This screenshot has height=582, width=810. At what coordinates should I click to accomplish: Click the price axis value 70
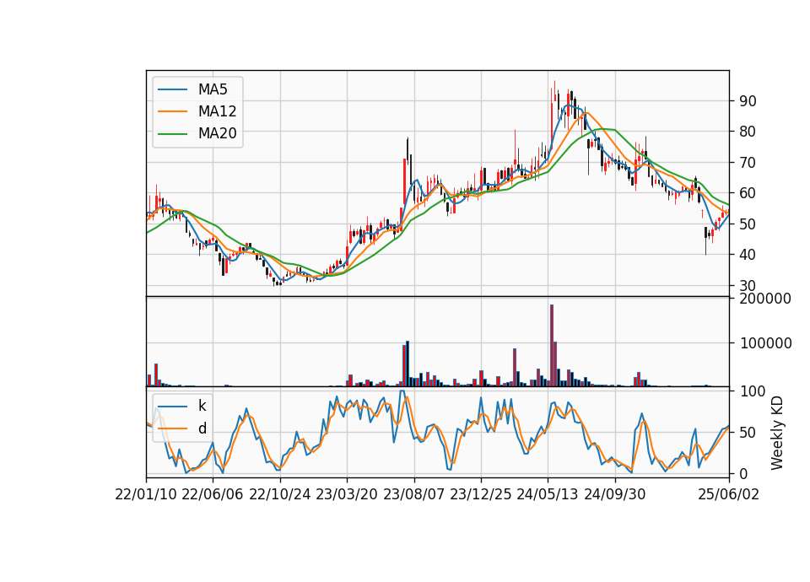pyautogui.click(x=748, y=163)
